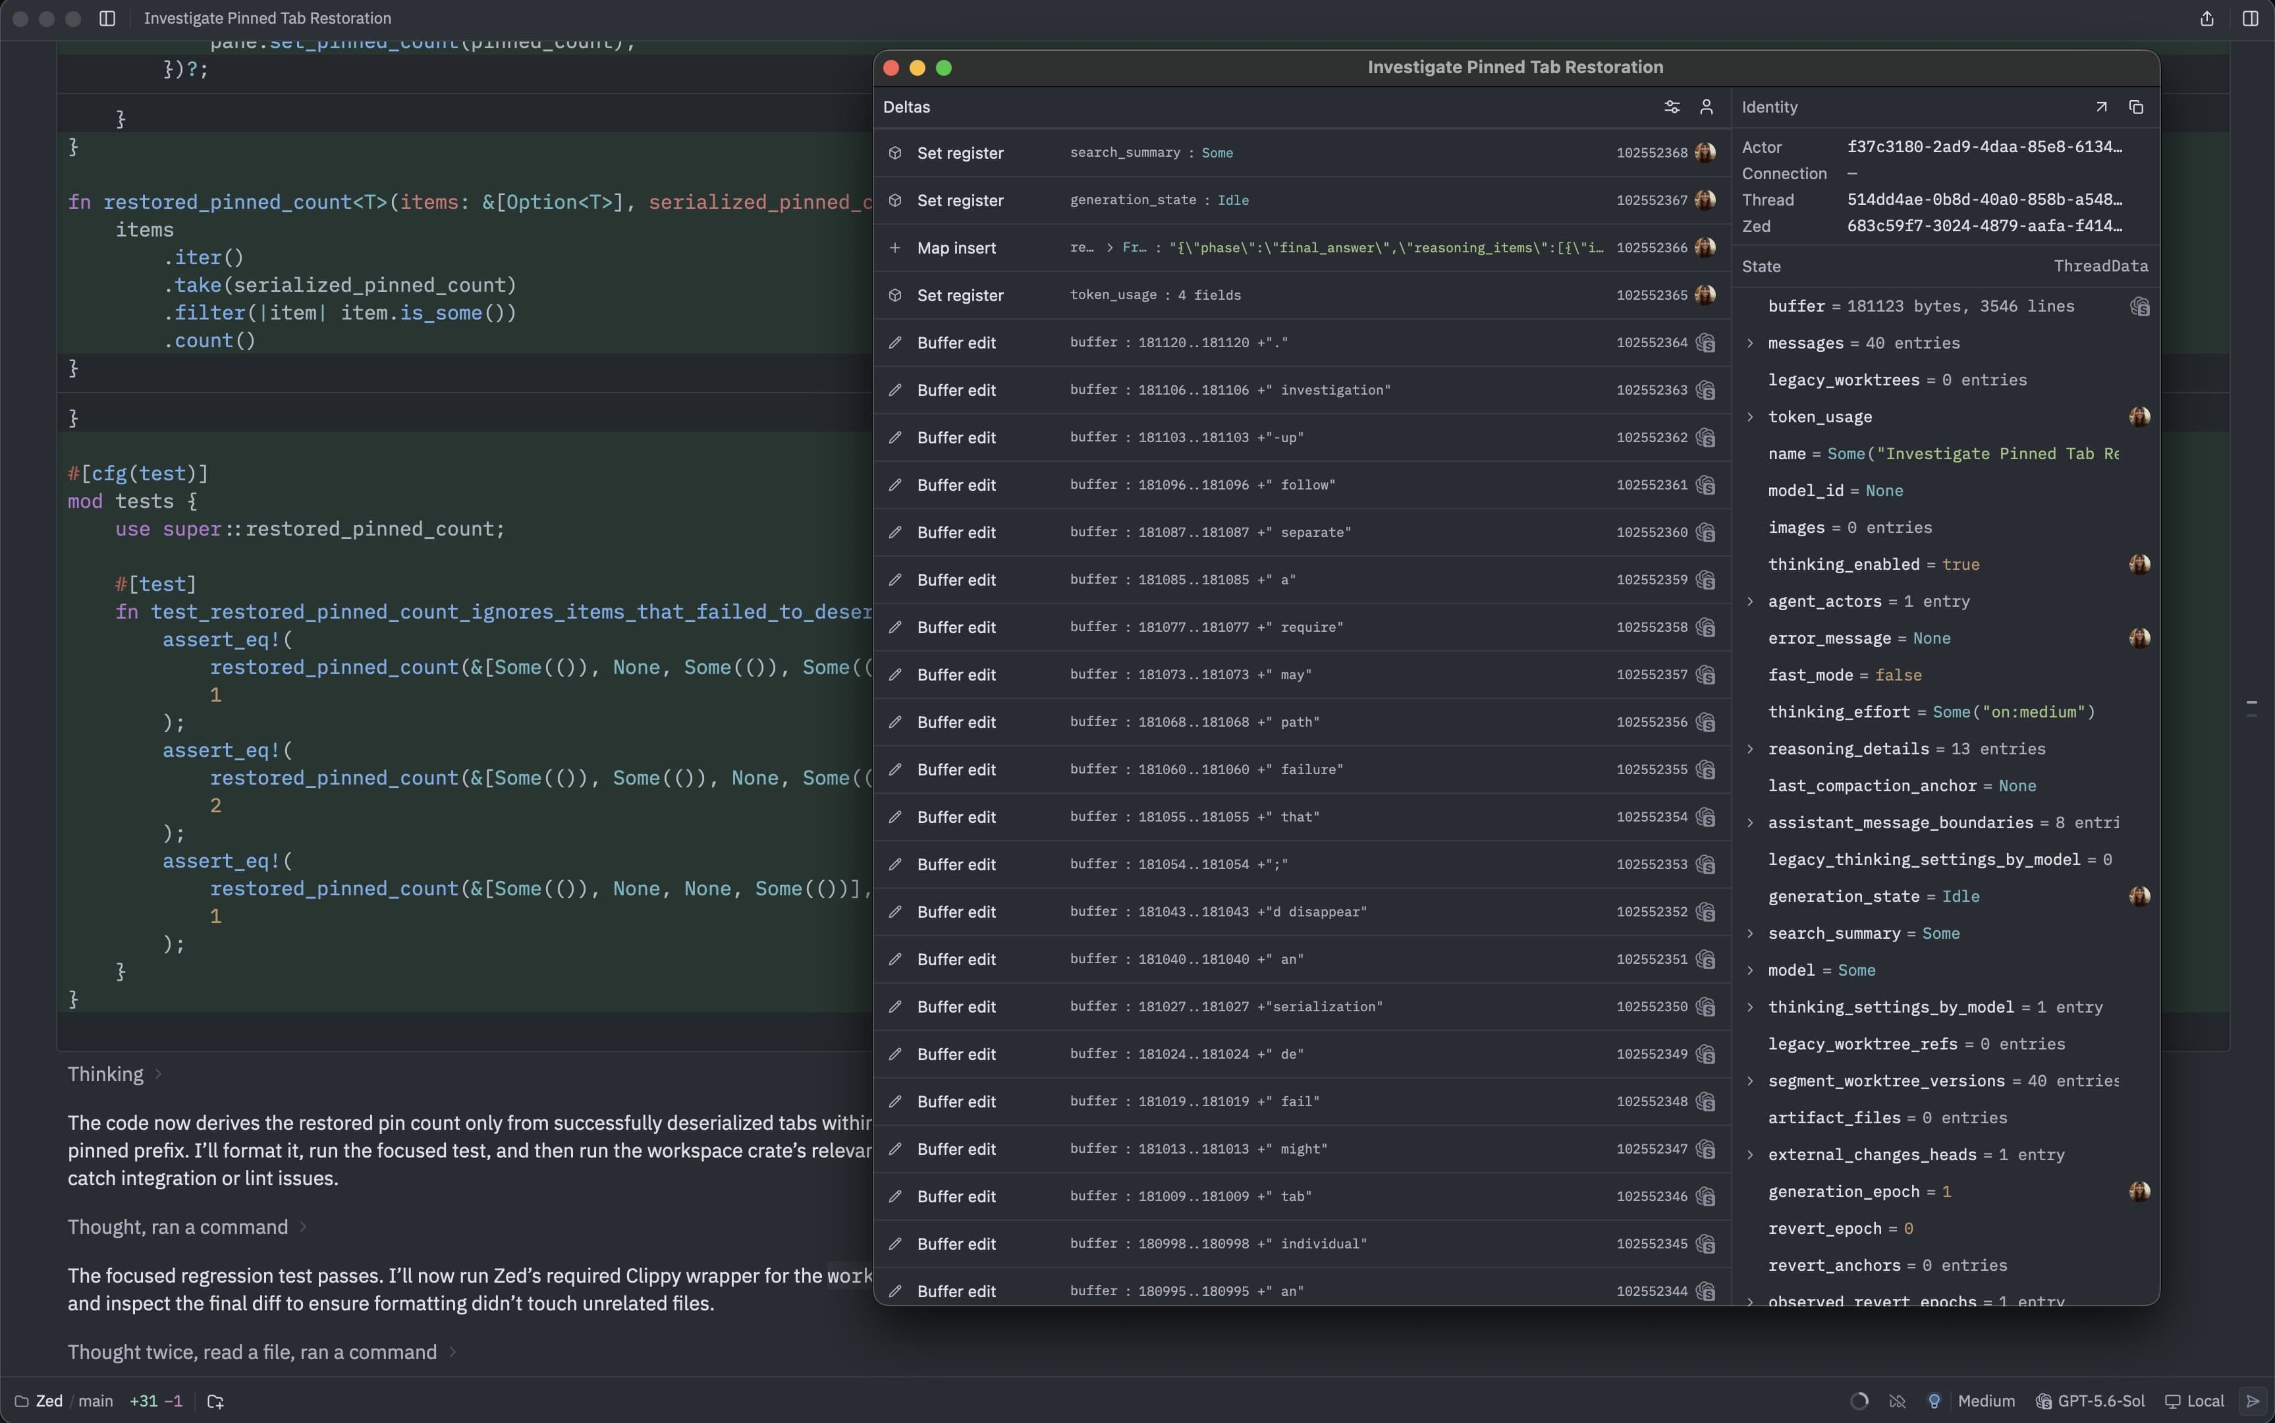Click the Zed project name in status bar
The height and width of the screenshot is (1423, 2275).
pos(49,1401)
